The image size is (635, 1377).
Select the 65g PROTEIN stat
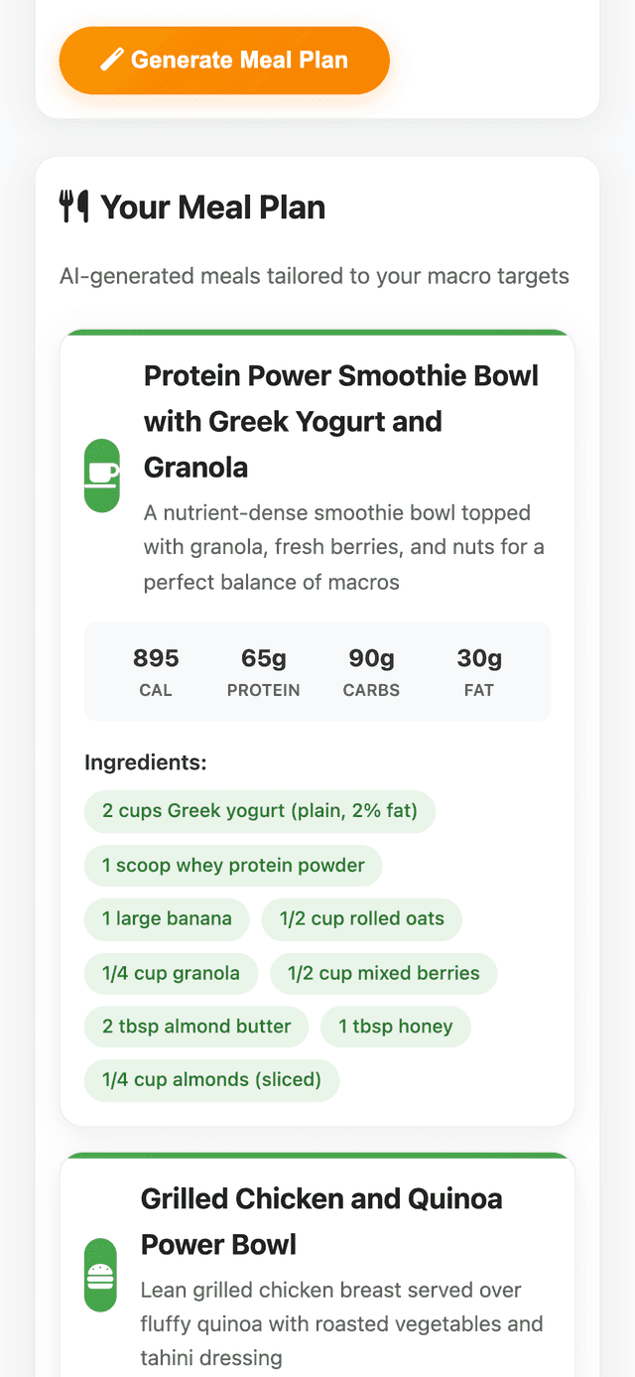[x=263, y=671]
